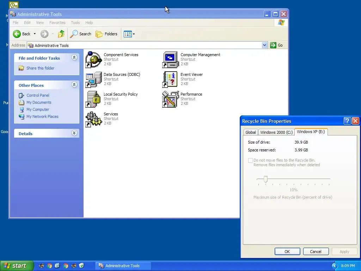The image size is (361, 271).
Task: Click the Go button next to address bar
Action: (x=277, y=45)
